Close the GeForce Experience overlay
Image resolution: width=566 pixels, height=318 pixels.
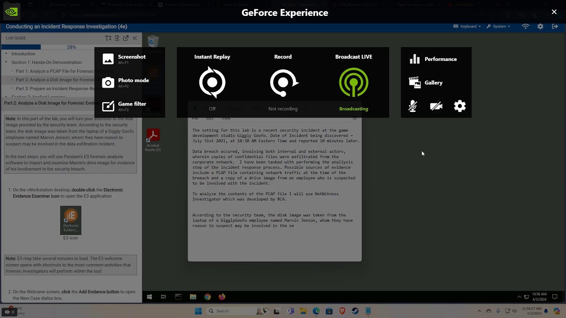coord(554,12)
